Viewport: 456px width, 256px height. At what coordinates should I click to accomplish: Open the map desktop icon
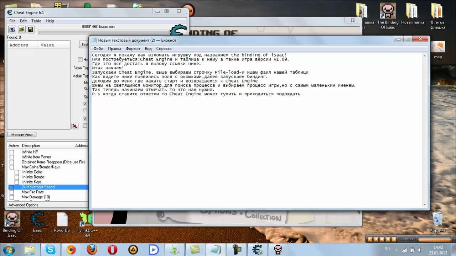tap(437, 50)
